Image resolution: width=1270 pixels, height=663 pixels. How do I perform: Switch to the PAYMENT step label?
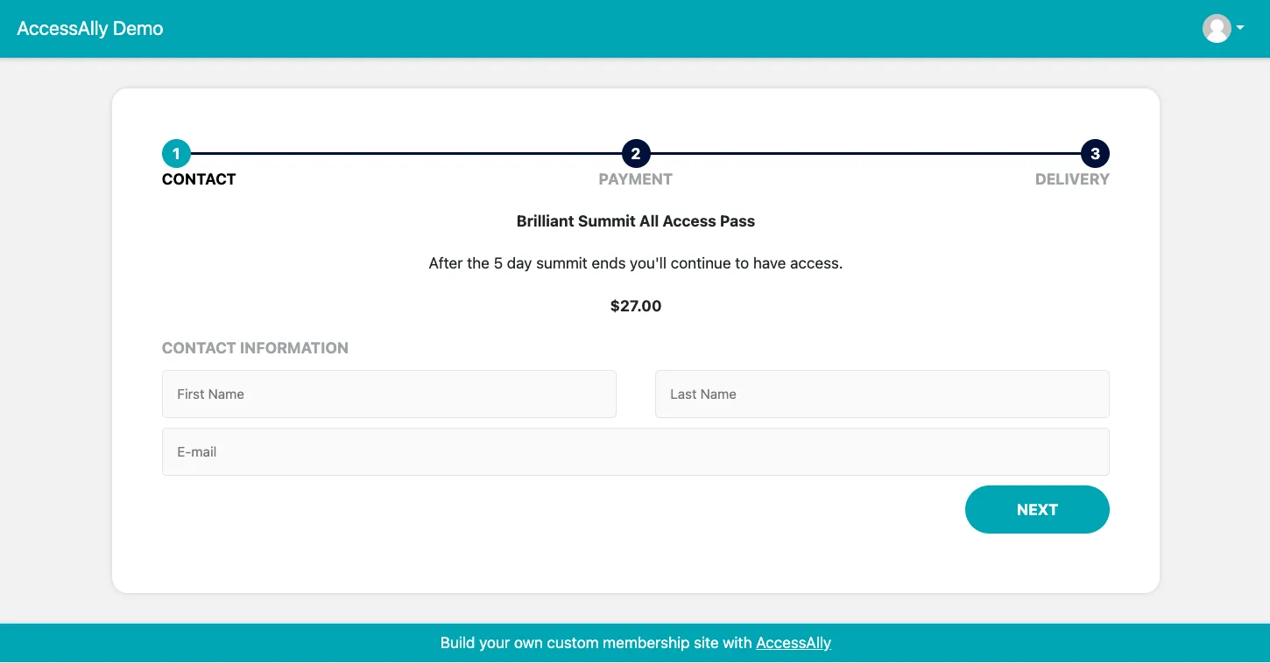point(635,179)
